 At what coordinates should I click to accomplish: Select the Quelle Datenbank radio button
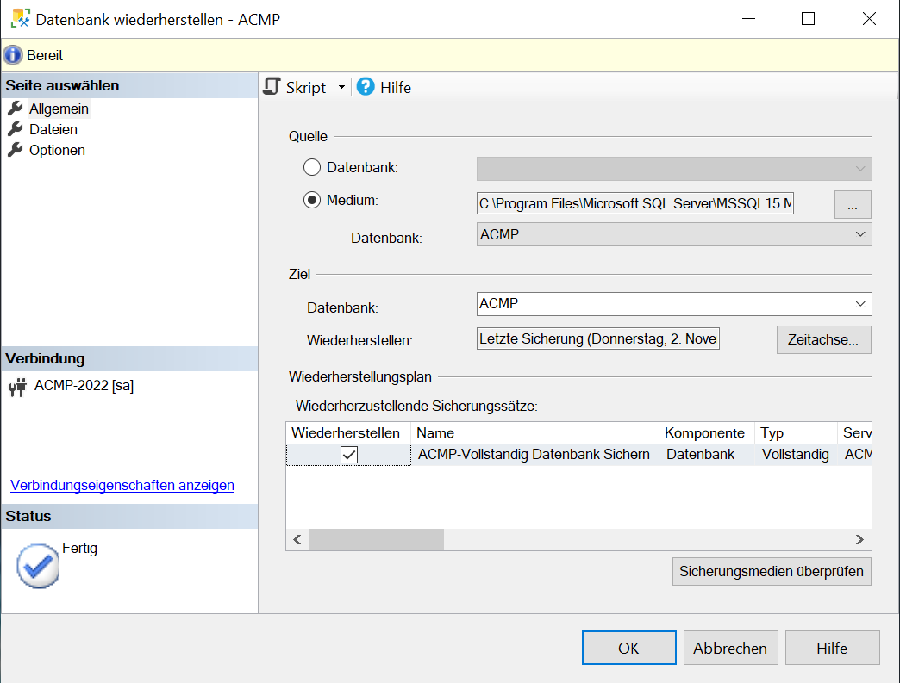click(x=312, y=167)
